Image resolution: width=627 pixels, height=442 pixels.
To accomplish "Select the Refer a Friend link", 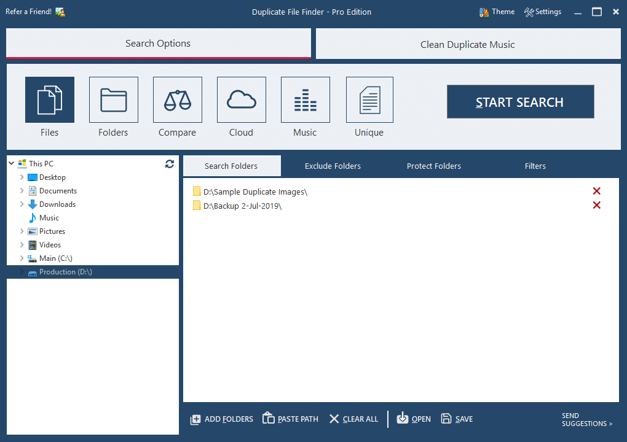I will (x=28, y=11).
